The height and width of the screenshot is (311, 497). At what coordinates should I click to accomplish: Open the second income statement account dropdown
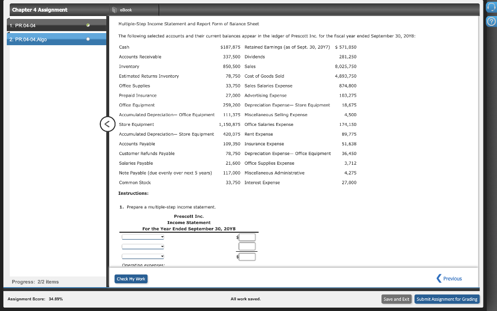pyautogui.click(x=143, y=246)
